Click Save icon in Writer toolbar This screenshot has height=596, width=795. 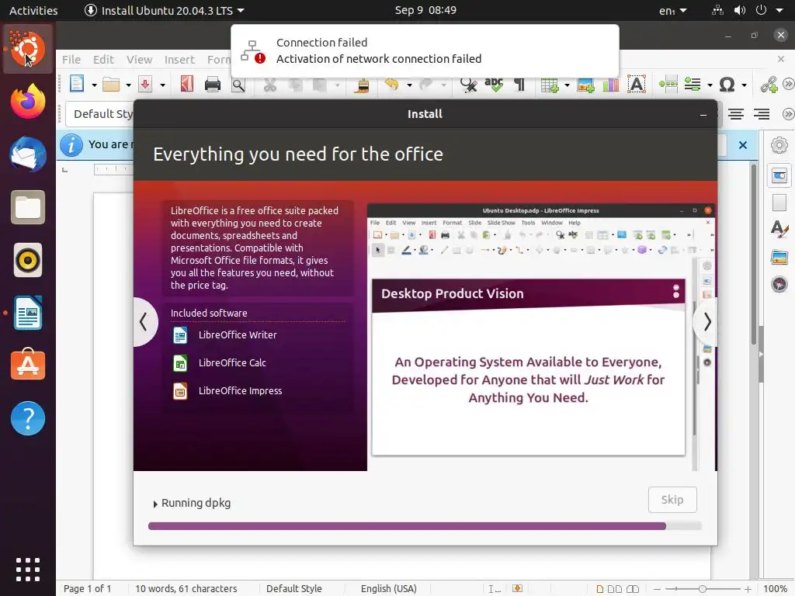pos(145,84)
